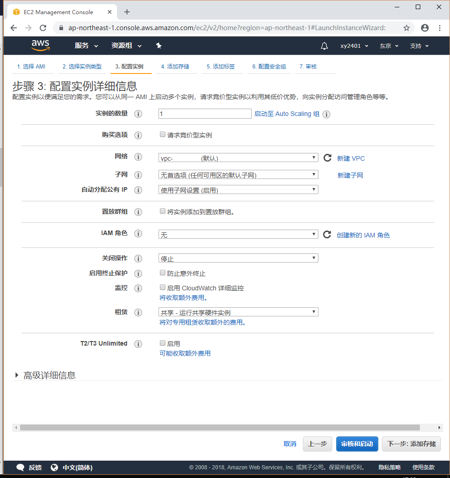
Task: Open the 租赁 dropdown
Action: tap(238, 312)
